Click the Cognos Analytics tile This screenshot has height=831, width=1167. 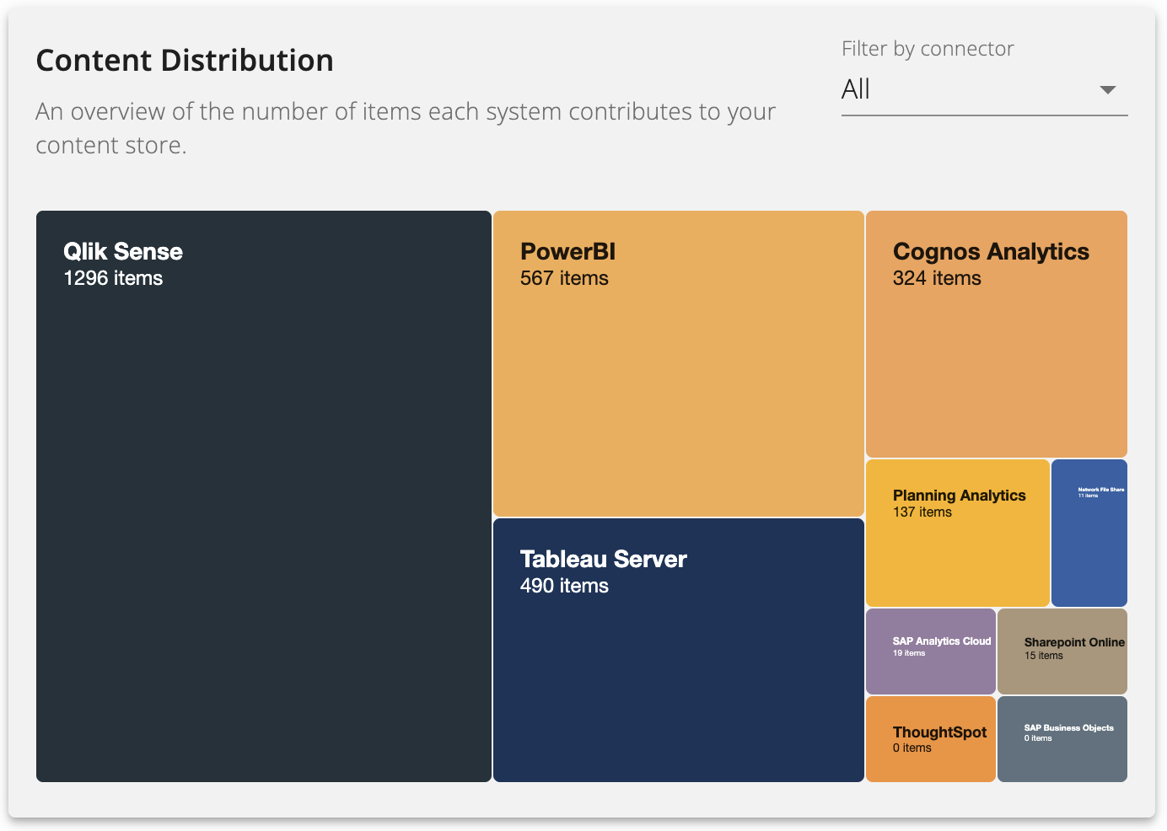point(997,334)
